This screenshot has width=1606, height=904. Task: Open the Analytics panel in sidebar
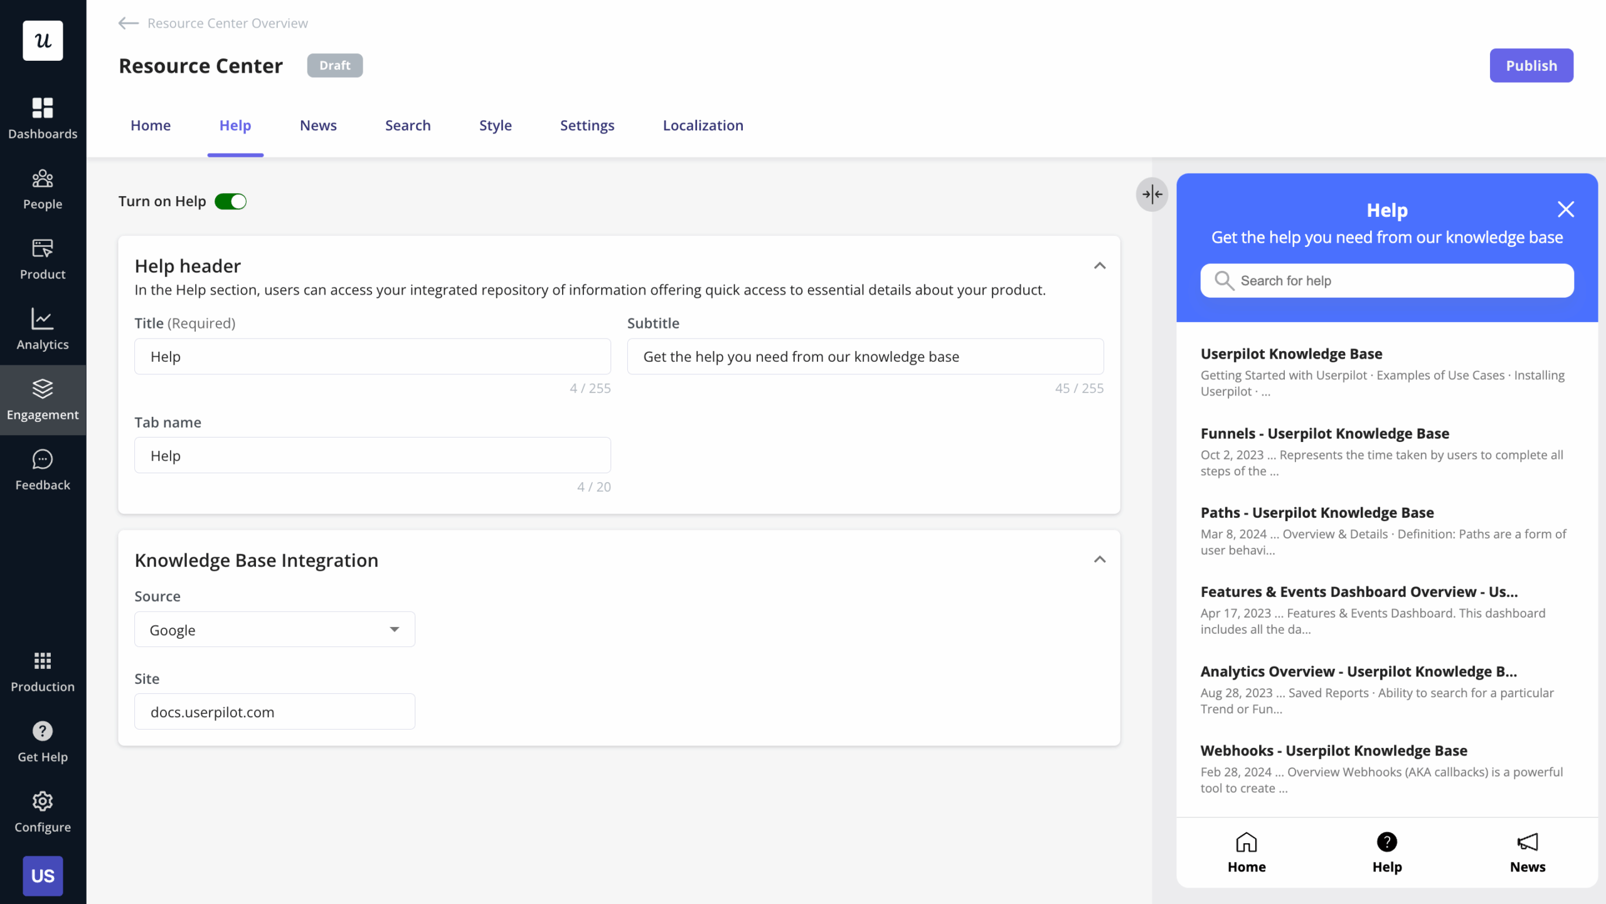pos(42,328)
